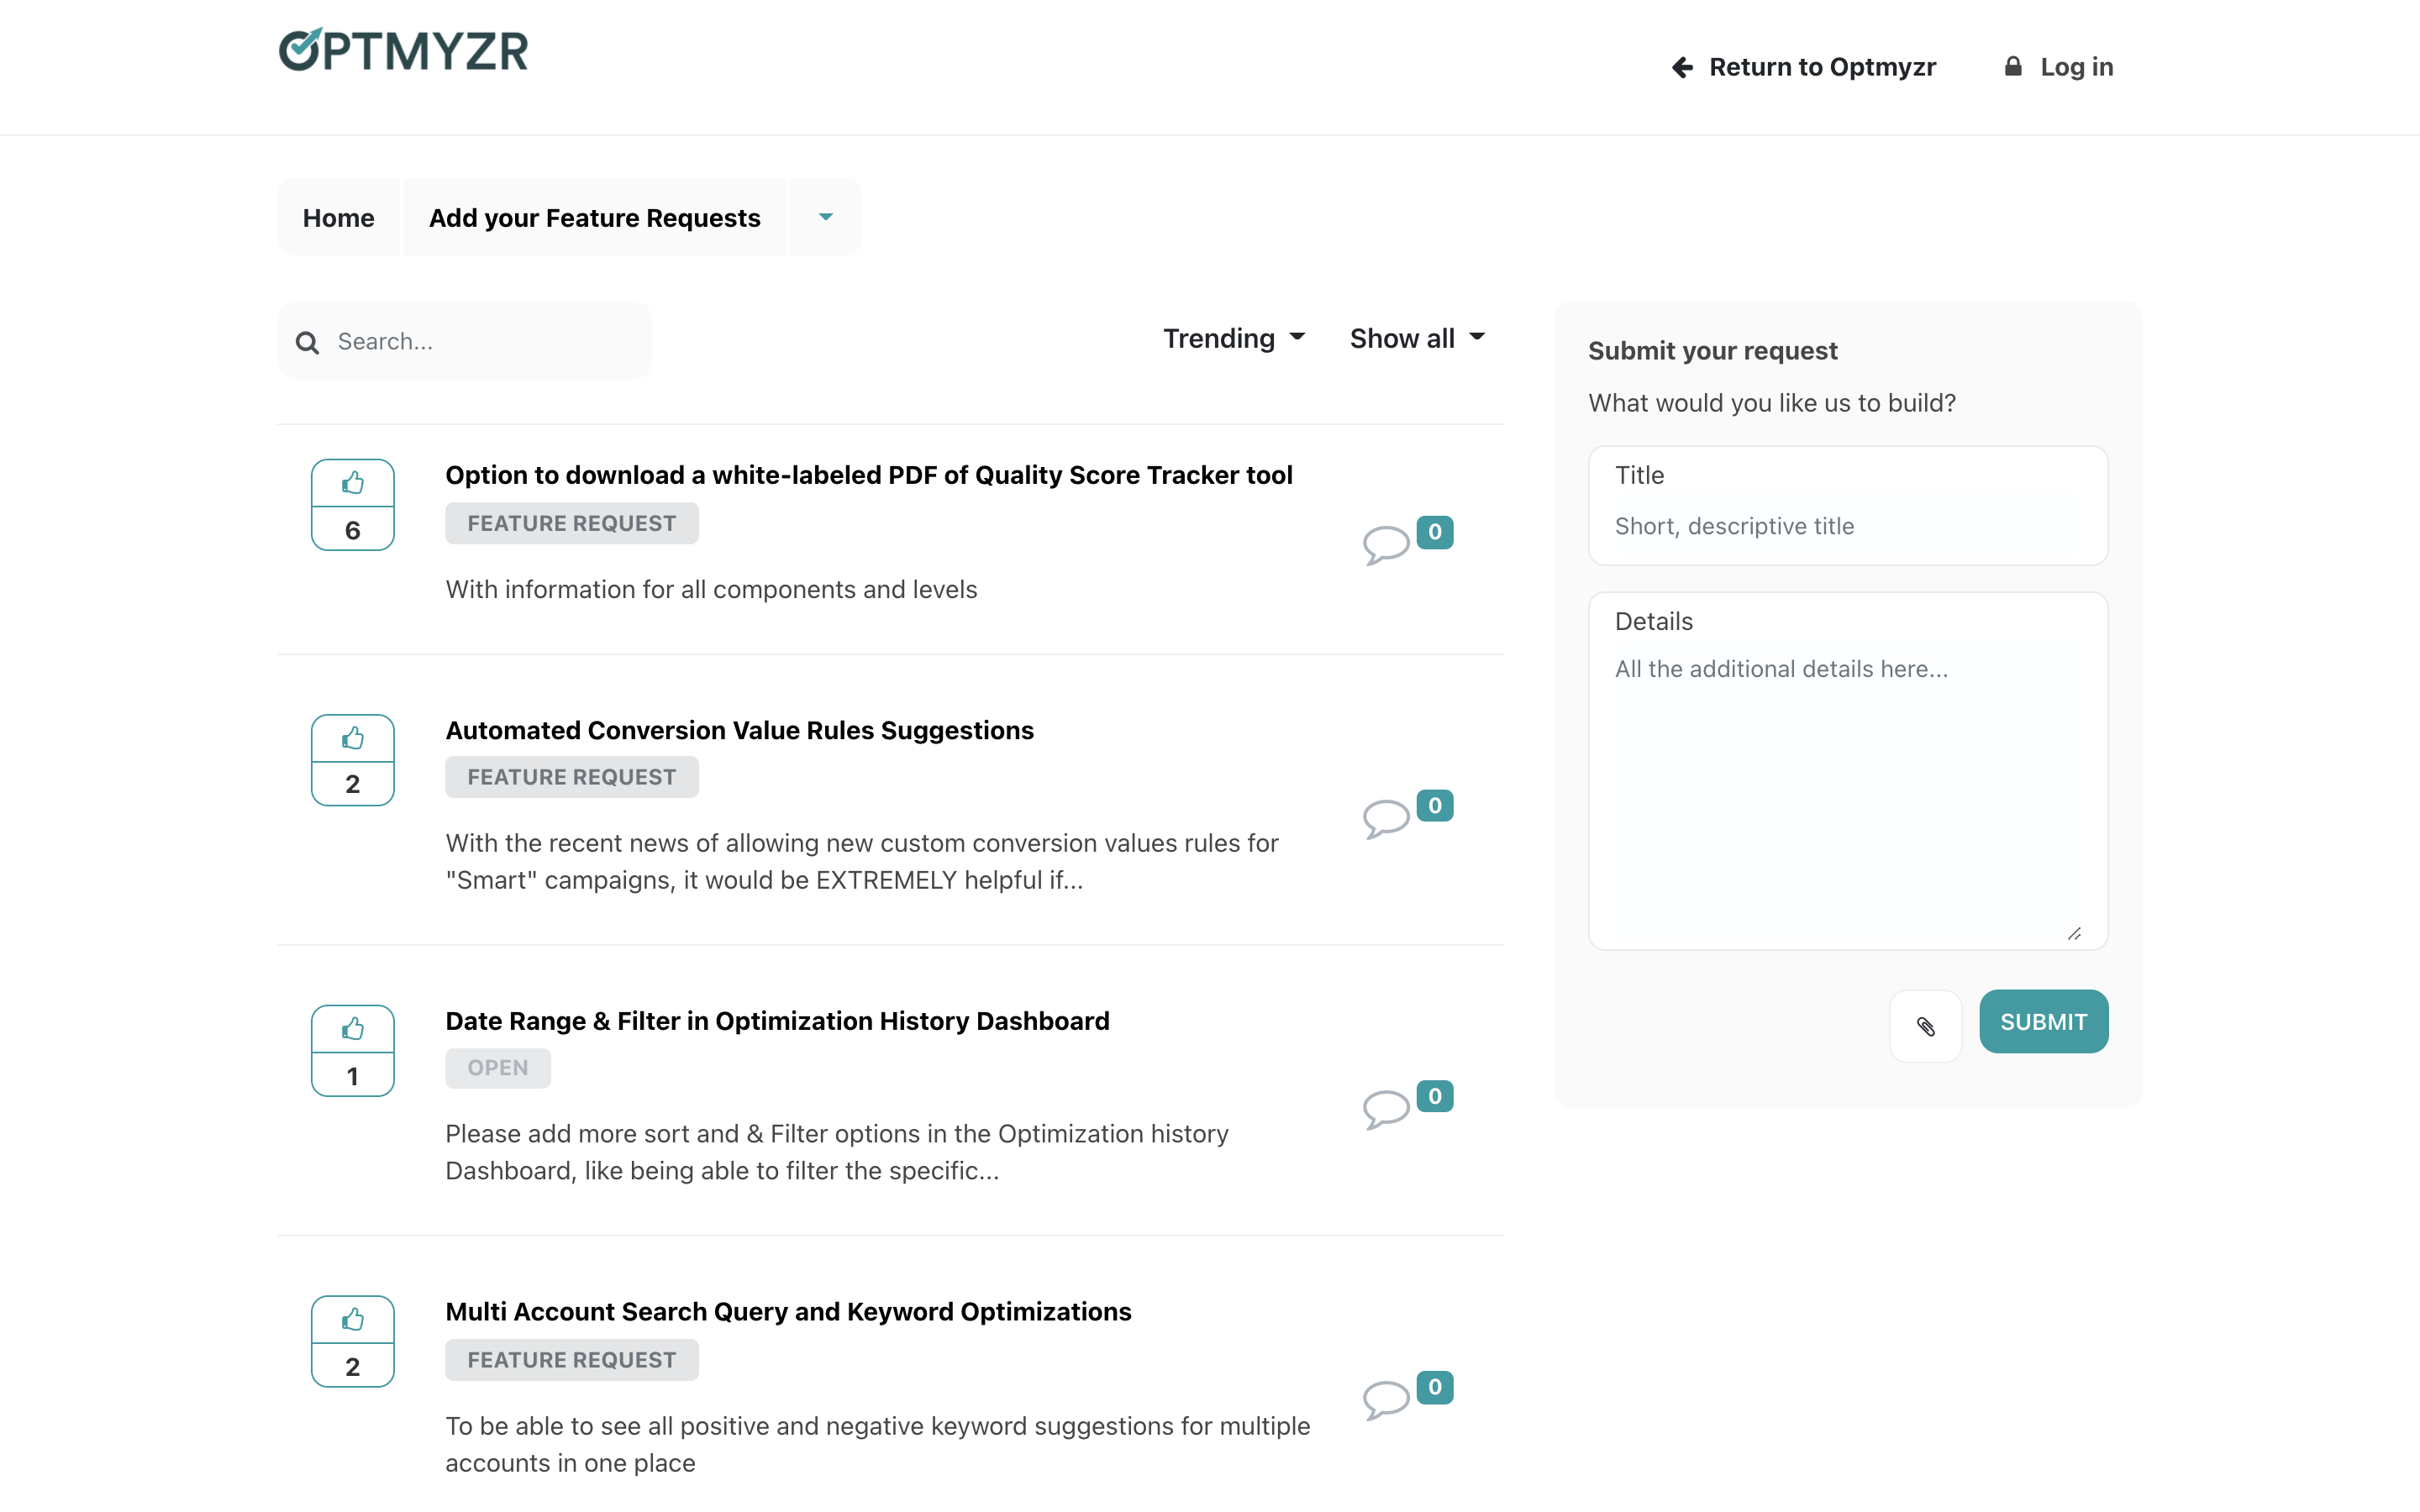Submit the feature request form
Image resolution: width=2420 pixels, height=1512 pixels.
coord(2043,1021)
